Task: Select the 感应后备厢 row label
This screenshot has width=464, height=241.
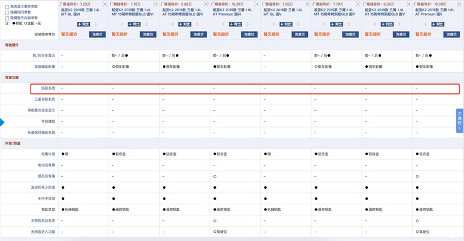Action: [46, 176]
